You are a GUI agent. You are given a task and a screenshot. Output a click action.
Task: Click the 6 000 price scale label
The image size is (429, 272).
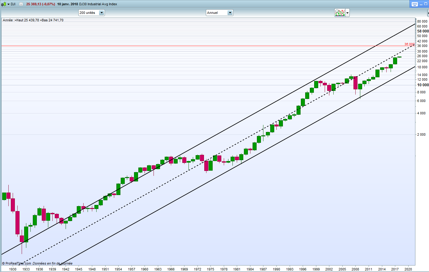(x=421, y=101)
